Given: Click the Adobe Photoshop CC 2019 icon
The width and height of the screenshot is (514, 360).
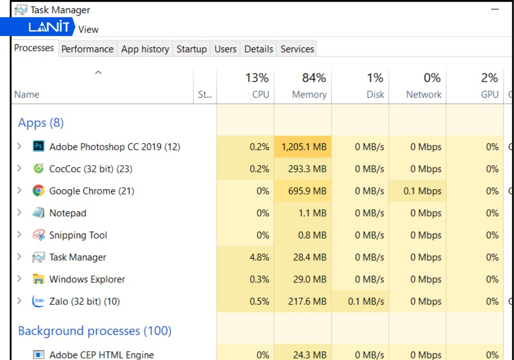Looking at the screenshot, I should 39,147.
